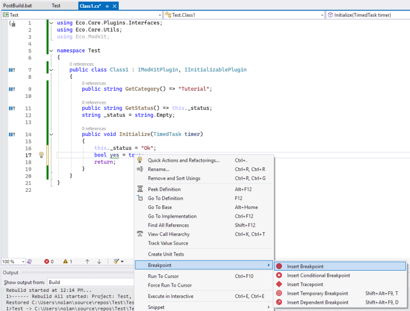Click the inheritance margin icon on line 9
The image size is (410, 311).
click(12, 89)
